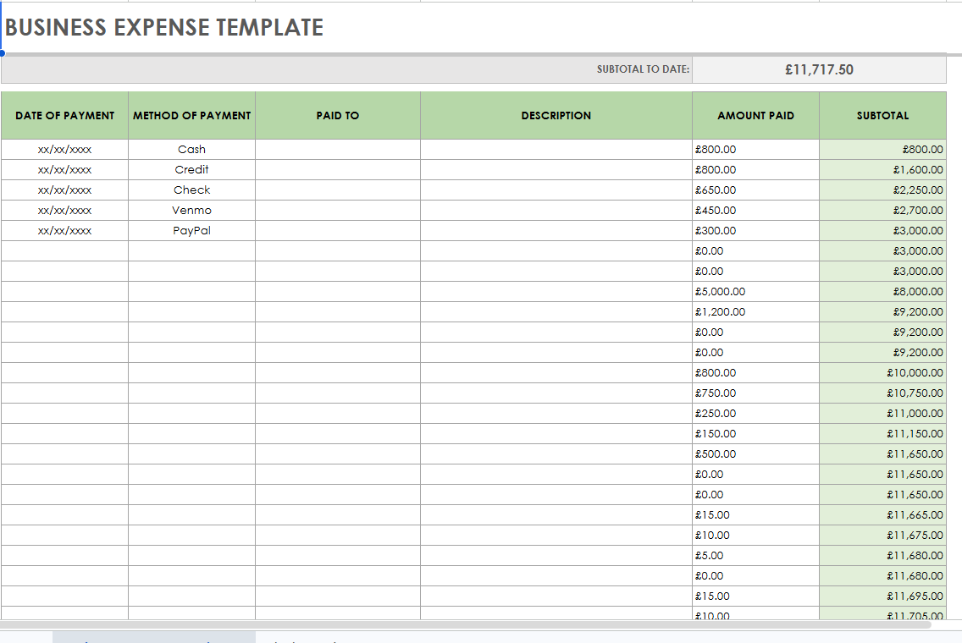Screen dimensions: 962x643
Task: Click the xx/xx/xxxx date in the Cash row
Action: tap(64, 149)
